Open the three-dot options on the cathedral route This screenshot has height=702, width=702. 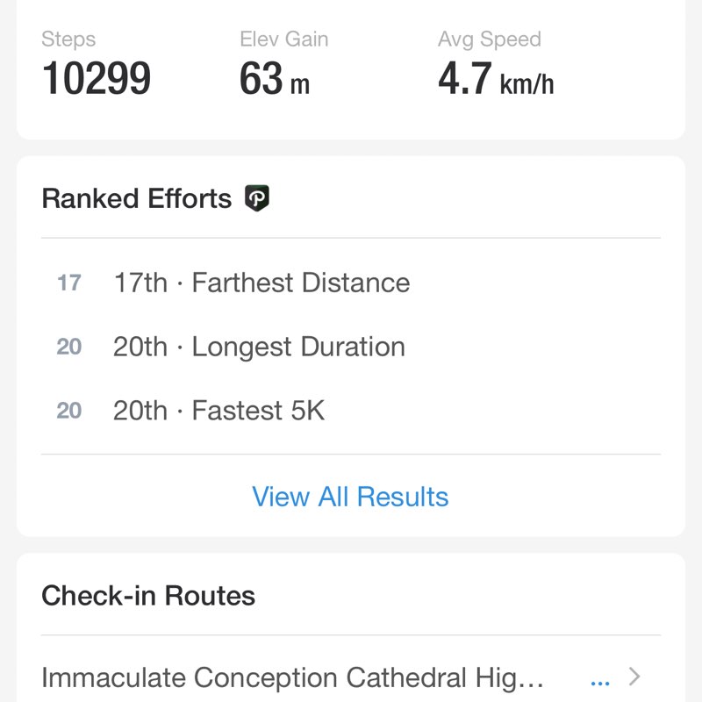[600, 679]
